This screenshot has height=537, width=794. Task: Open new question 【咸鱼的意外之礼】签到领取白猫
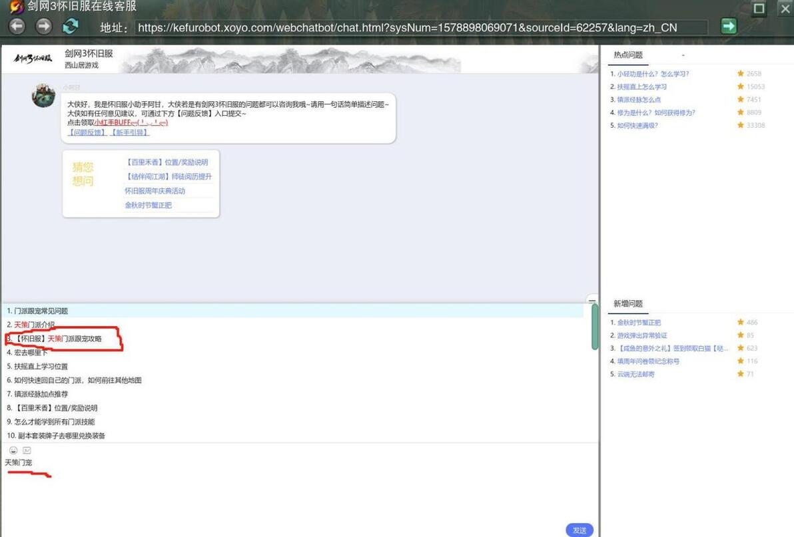672,348
